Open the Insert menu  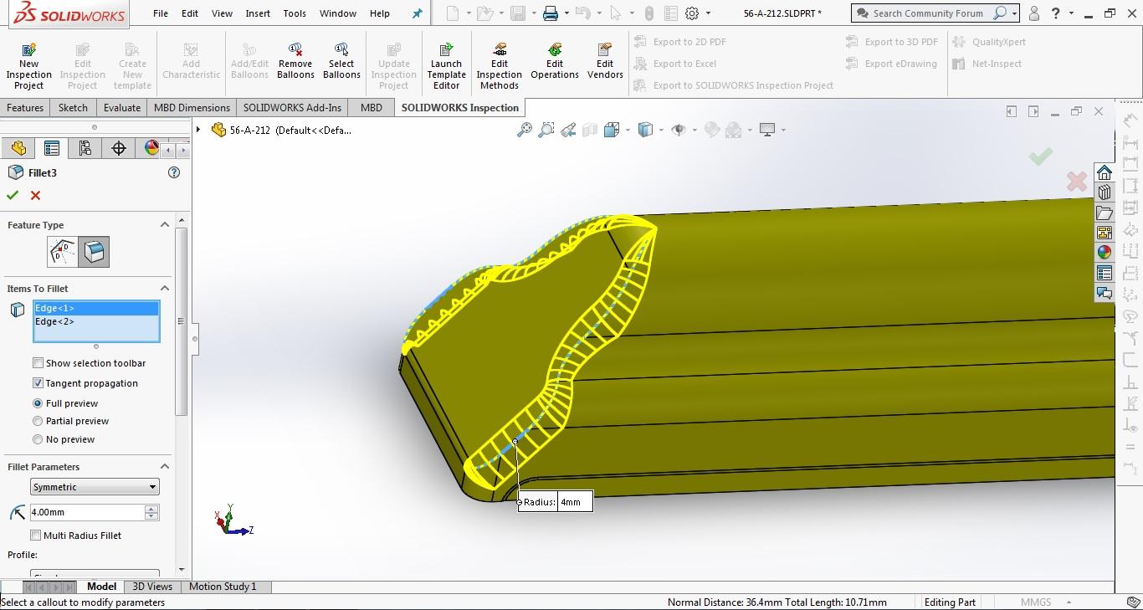pos(257,13)
